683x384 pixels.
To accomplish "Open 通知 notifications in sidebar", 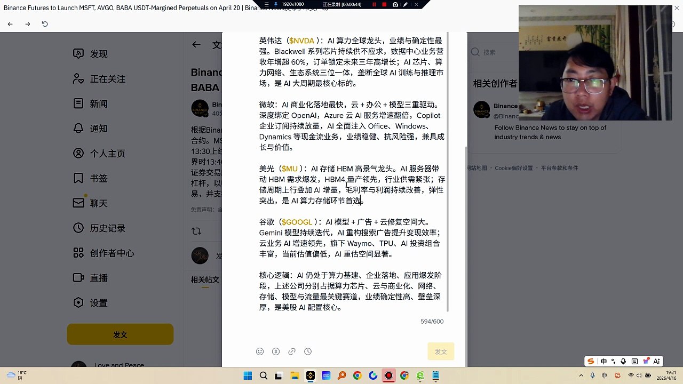I will pyautogui.click(x=90, y=129).
